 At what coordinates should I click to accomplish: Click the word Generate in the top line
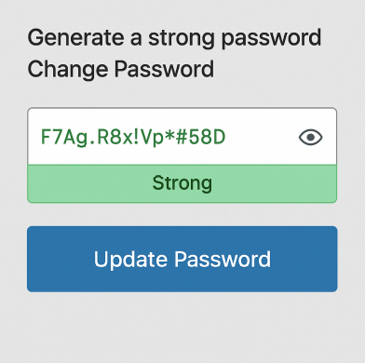76,38
